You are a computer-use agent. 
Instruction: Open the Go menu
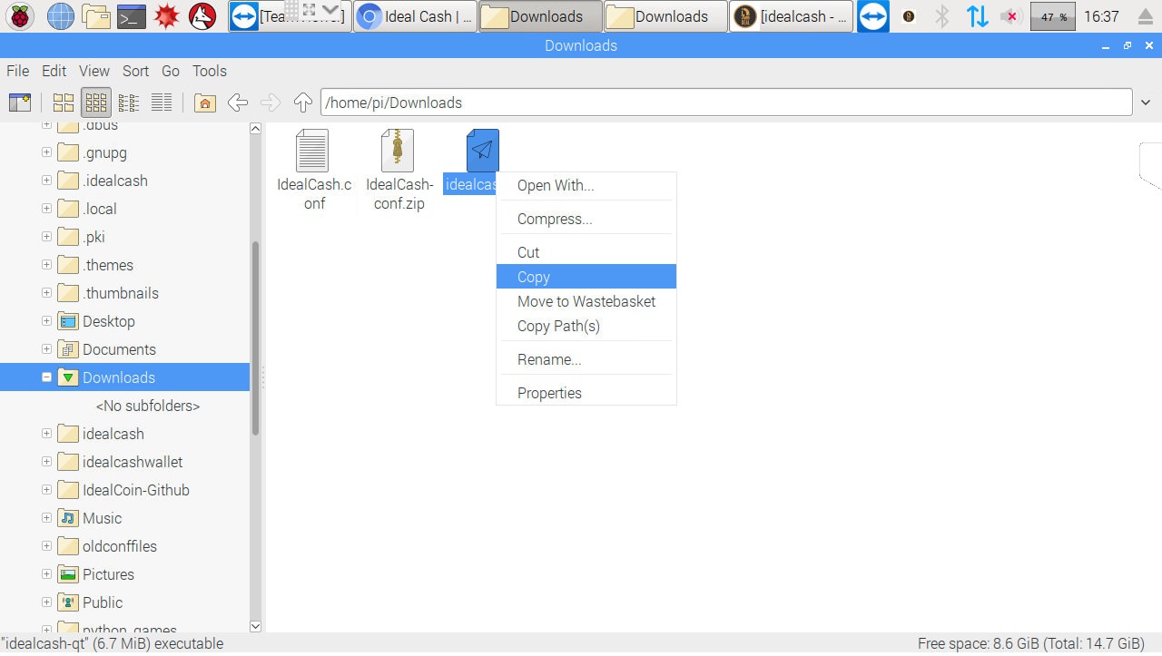171,71
